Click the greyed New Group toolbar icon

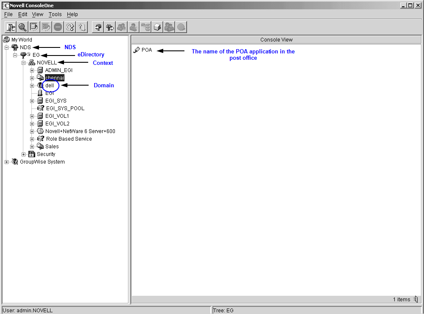tap(122, 27)
